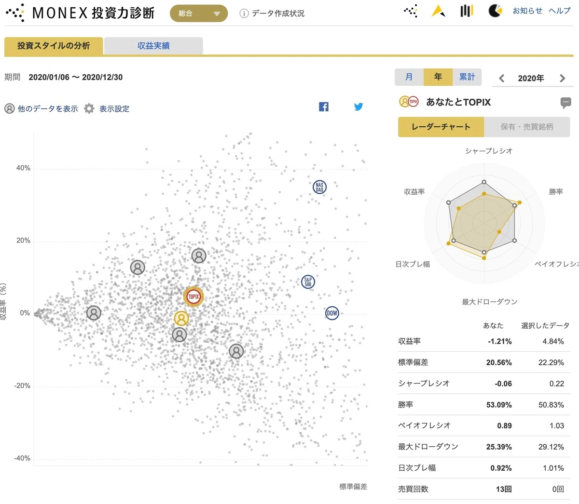This screenshot has width=579, height=504.
Task: Open the speech bubble comment icon
Action: point(565,102)
